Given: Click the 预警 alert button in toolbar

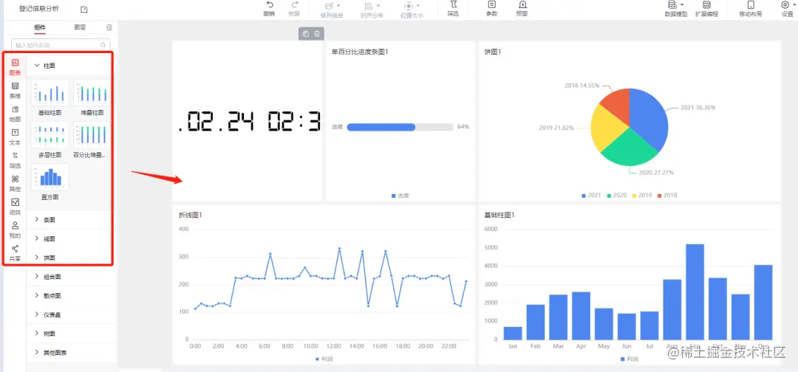Looking at the screenshot, I should (x=522, y=9).
